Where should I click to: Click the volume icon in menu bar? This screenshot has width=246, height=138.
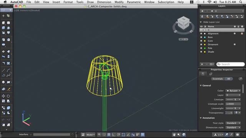[x=215, y=2]
